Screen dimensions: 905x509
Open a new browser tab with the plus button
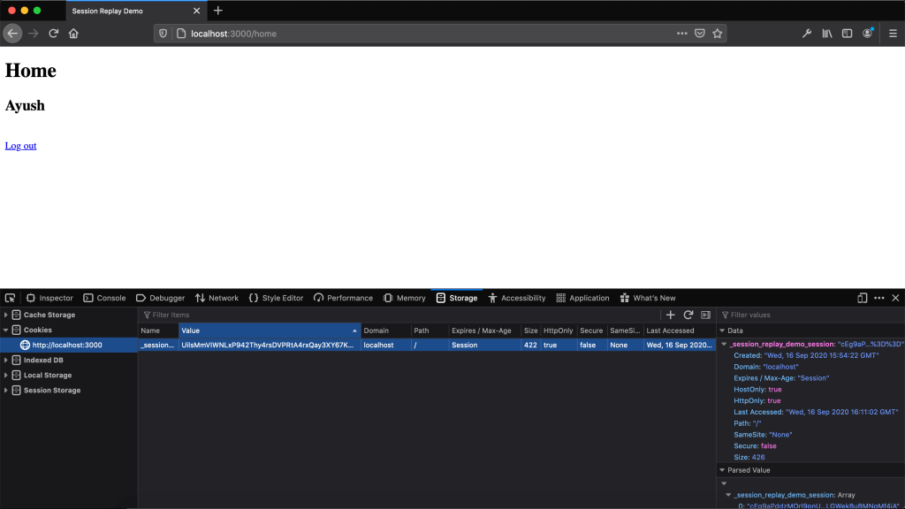click(217, 11)
